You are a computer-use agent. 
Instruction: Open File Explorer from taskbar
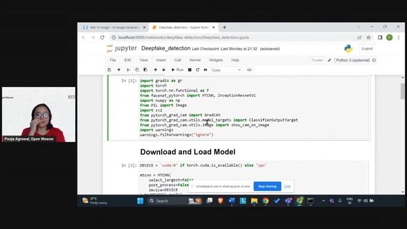coord(254,201)
